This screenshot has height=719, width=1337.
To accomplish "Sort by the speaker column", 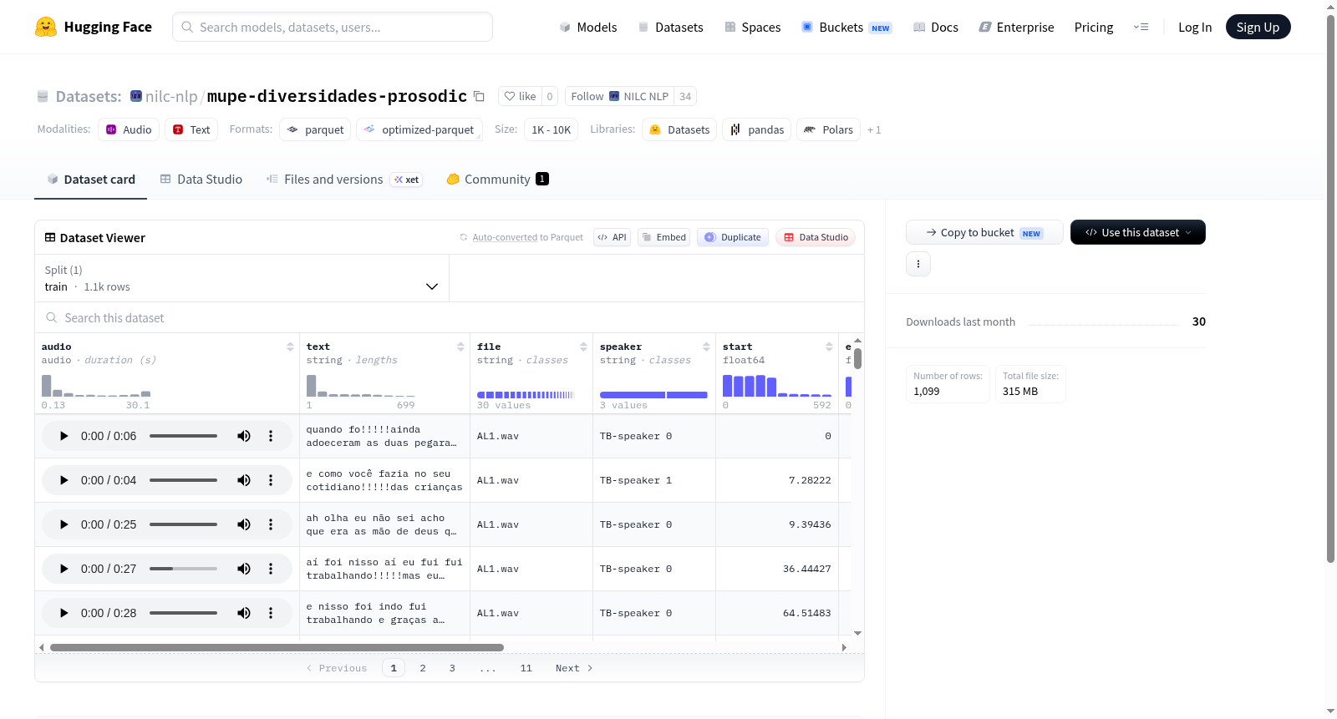I will point(706,347).
